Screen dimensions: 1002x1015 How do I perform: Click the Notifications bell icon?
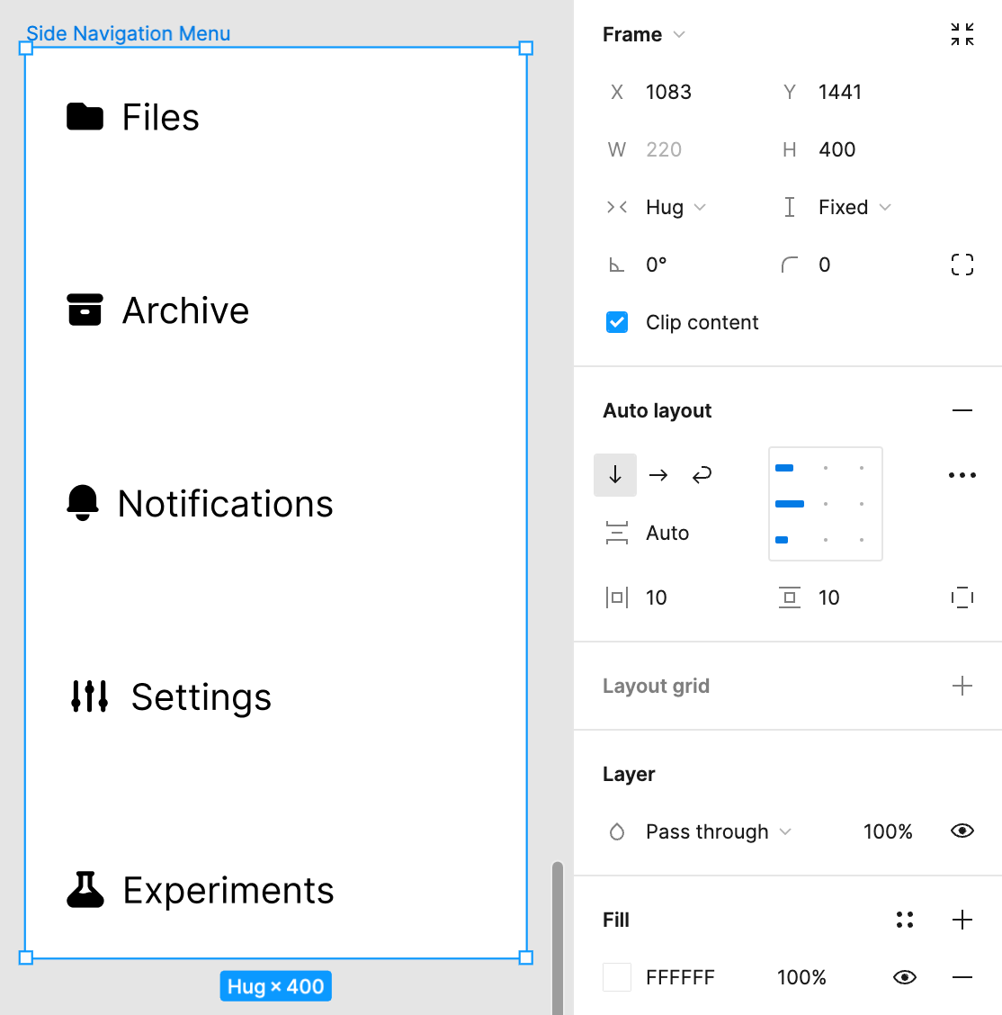pyautogui.click(x=84, y=503)
